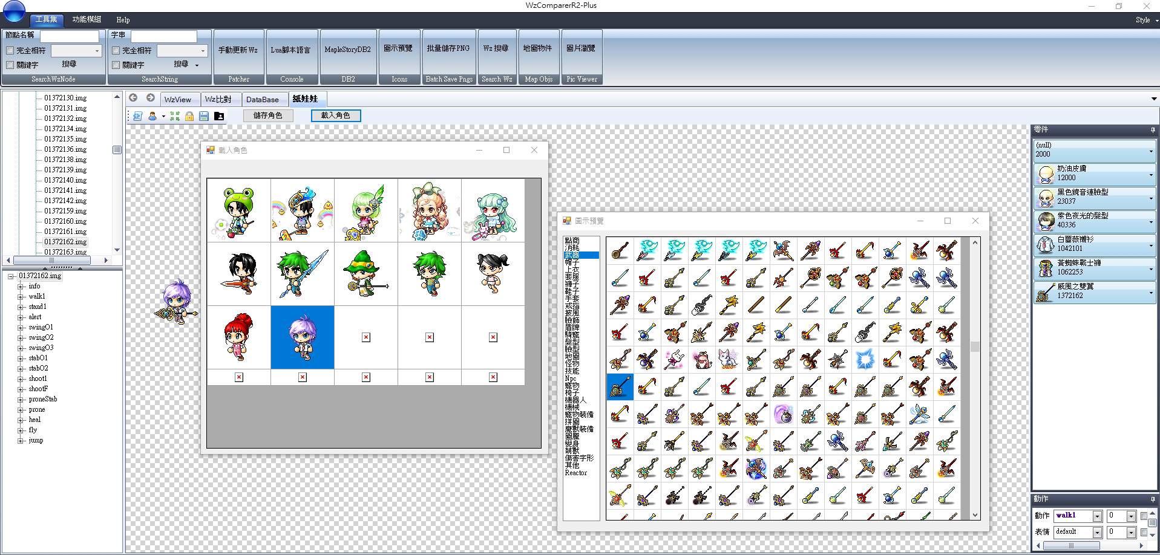Click 搜尋 in the SearchWzNode group
The width and height of the screenshot is (1160, 555).
point(69,64)
